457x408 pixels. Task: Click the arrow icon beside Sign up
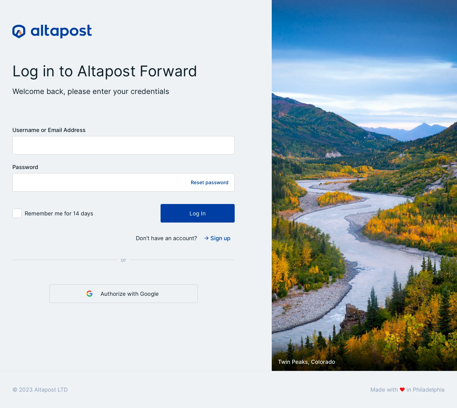206,238
